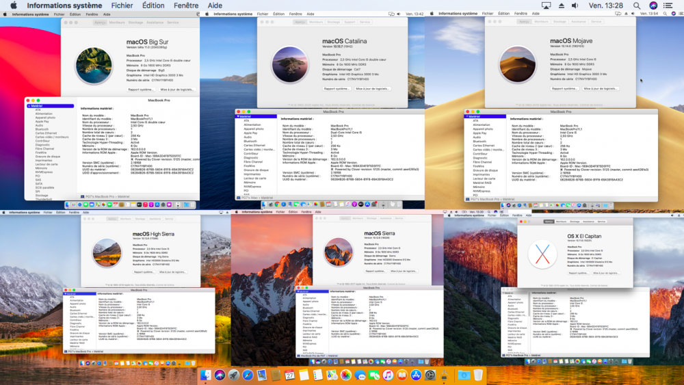The height and width of the screenshot is (385, 684).
Task: Open Downloads folder in main dock
Action: point(464,375)
